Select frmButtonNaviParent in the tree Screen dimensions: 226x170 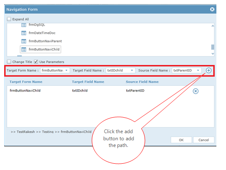(45, 41)
